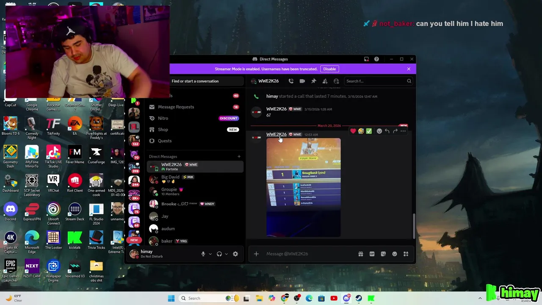542x305 pixels.
Task: Open the Quests page
Action: (x=195, y=141)
